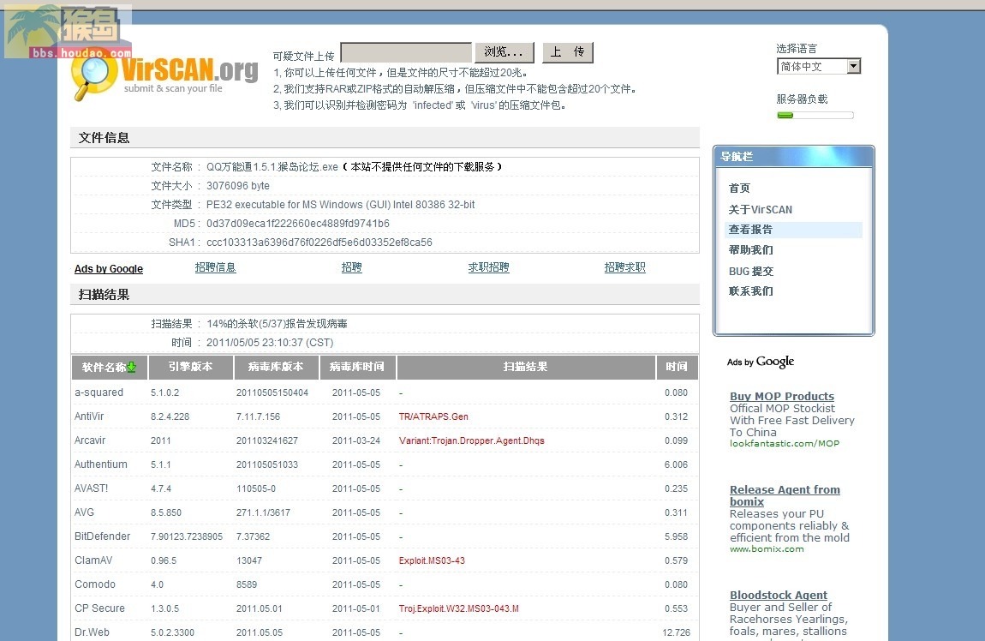Open Release Agent from bomix ad
The width and height of the screenshot is (985, 641).
[785, 496]
